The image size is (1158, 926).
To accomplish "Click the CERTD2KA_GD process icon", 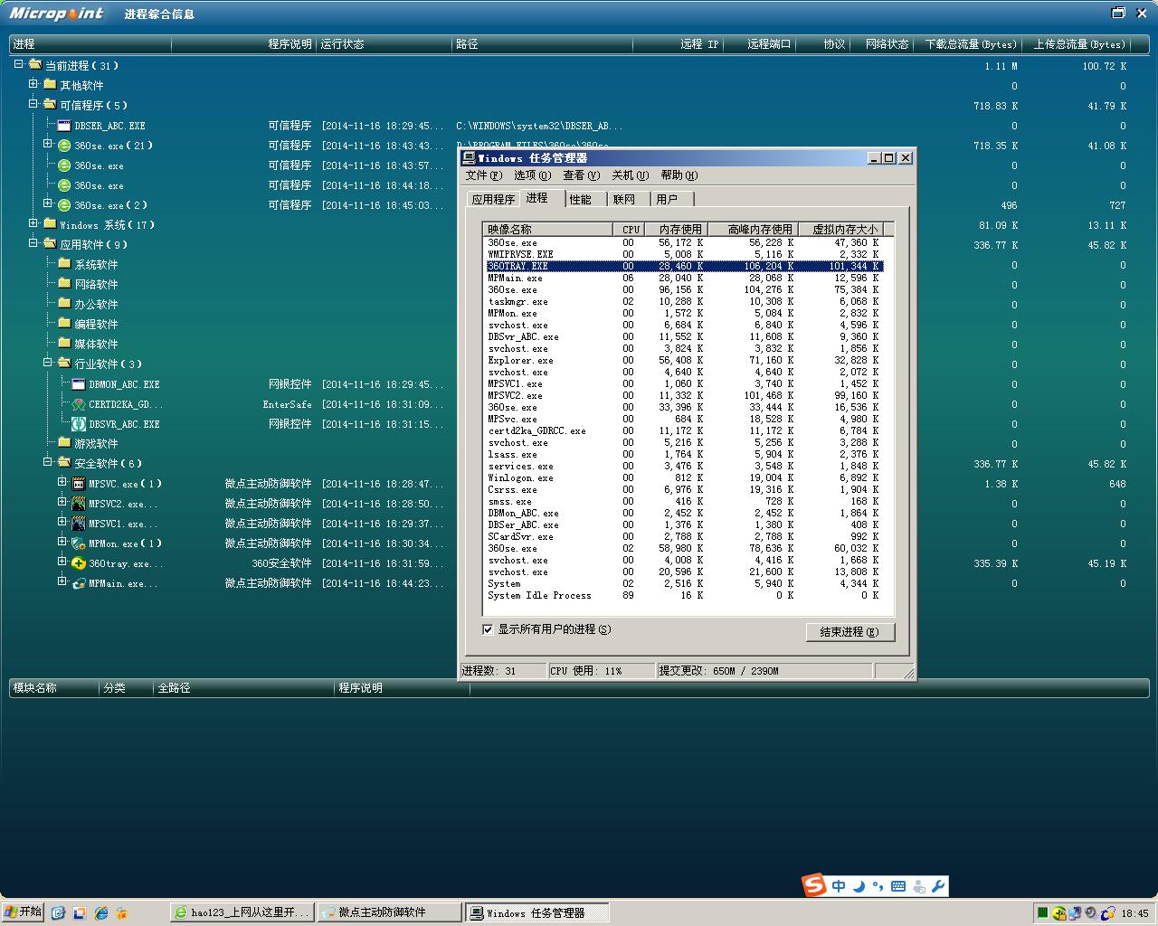I will (79, 404).
